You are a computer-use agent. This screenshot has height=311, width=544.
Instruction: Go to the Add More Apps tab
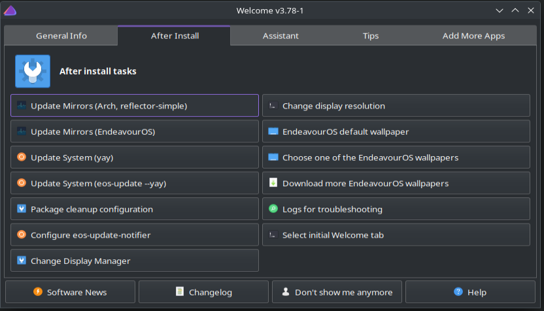473,36
